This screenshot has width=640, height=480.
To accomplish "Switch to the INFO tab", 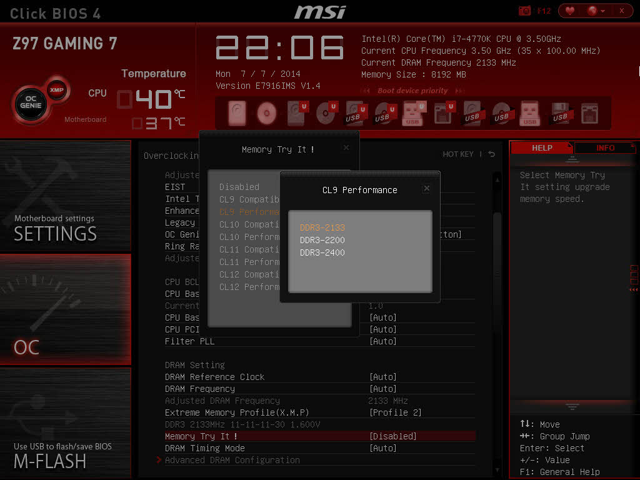I will coord(605,147).
